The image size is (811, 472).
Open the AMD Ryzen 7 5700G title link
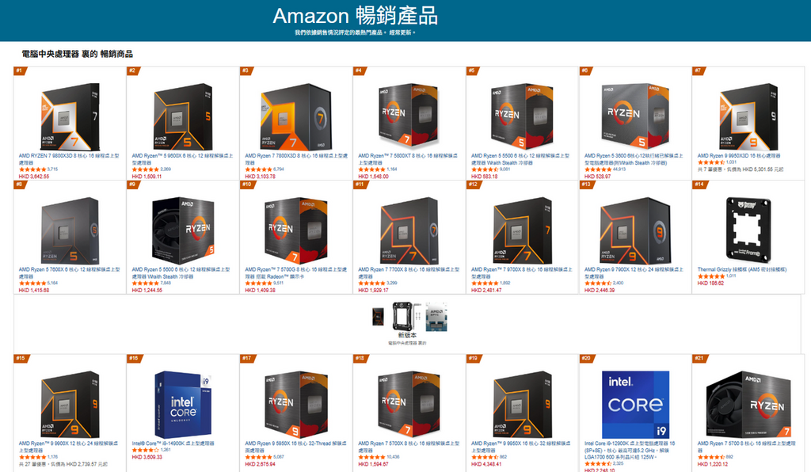[x=296, y=272]
